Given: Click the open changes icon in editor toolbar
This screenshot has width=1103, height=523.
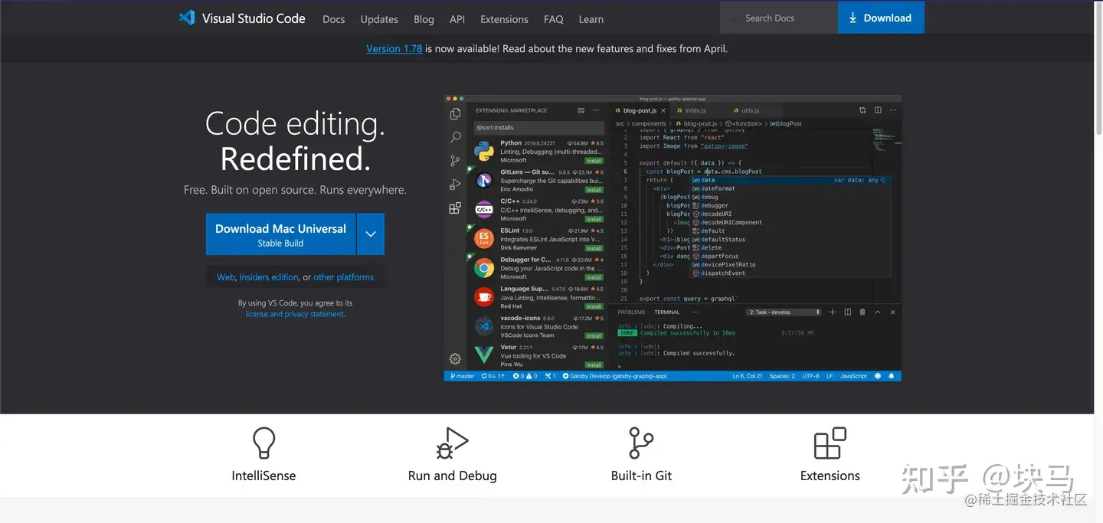Looking at the screenshot, I should [862, 110].
